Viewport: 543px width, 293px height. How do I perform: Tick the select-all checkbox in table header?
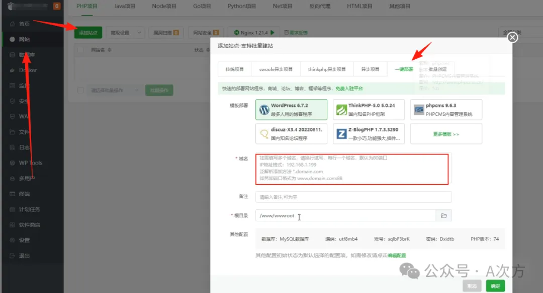point(80,50)
